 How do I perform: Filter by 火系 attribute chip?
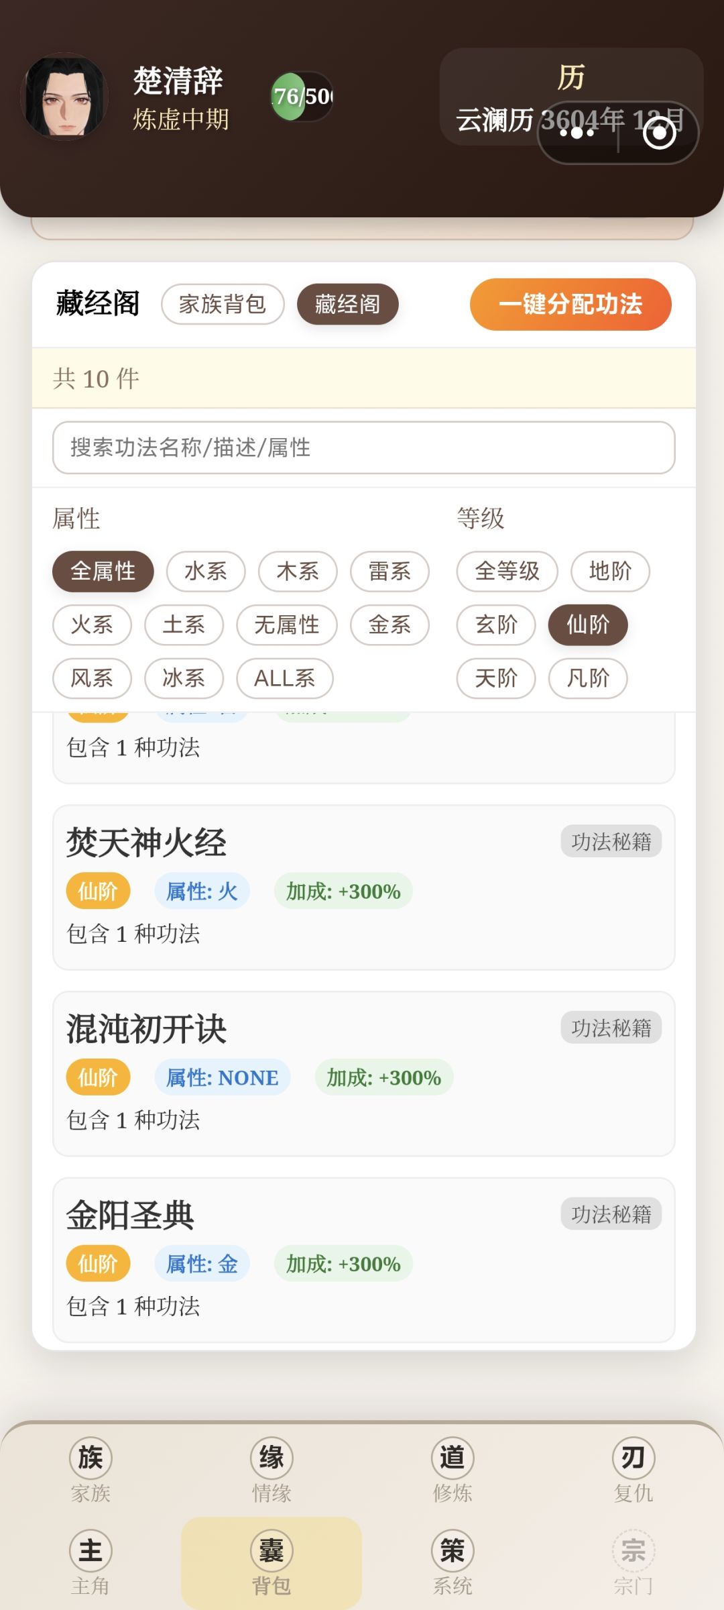92,625
